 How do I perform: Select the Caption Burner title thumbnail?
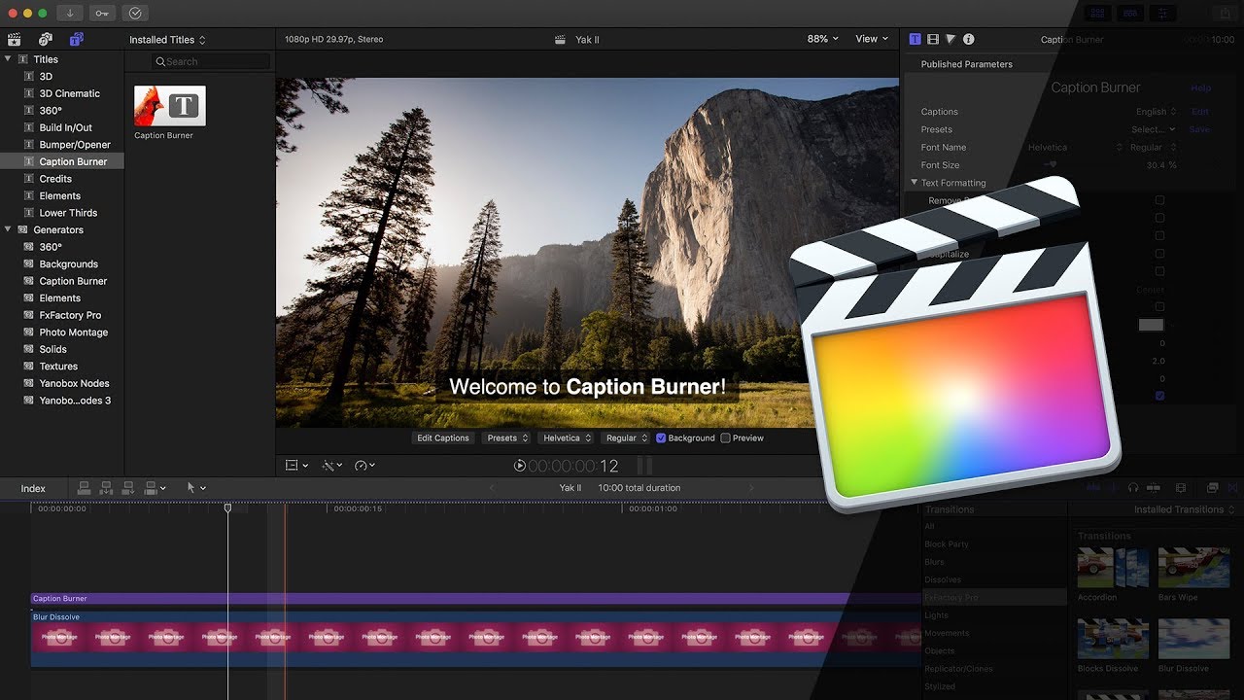pyautogui.click(x=170, y=106)
